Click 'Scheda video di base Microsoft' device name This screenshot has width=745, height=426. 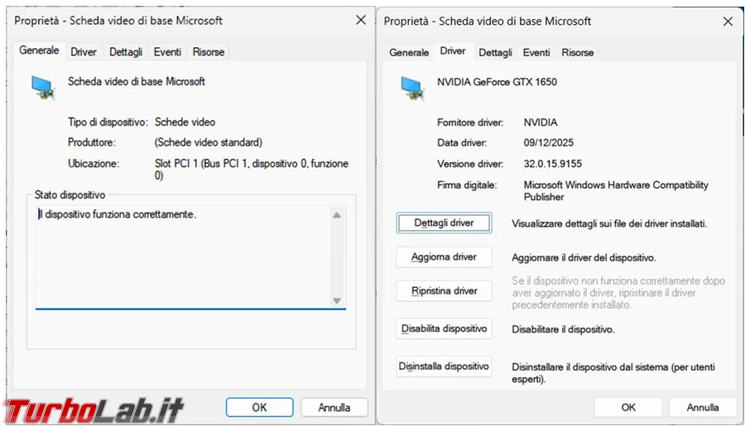[137, 81]
